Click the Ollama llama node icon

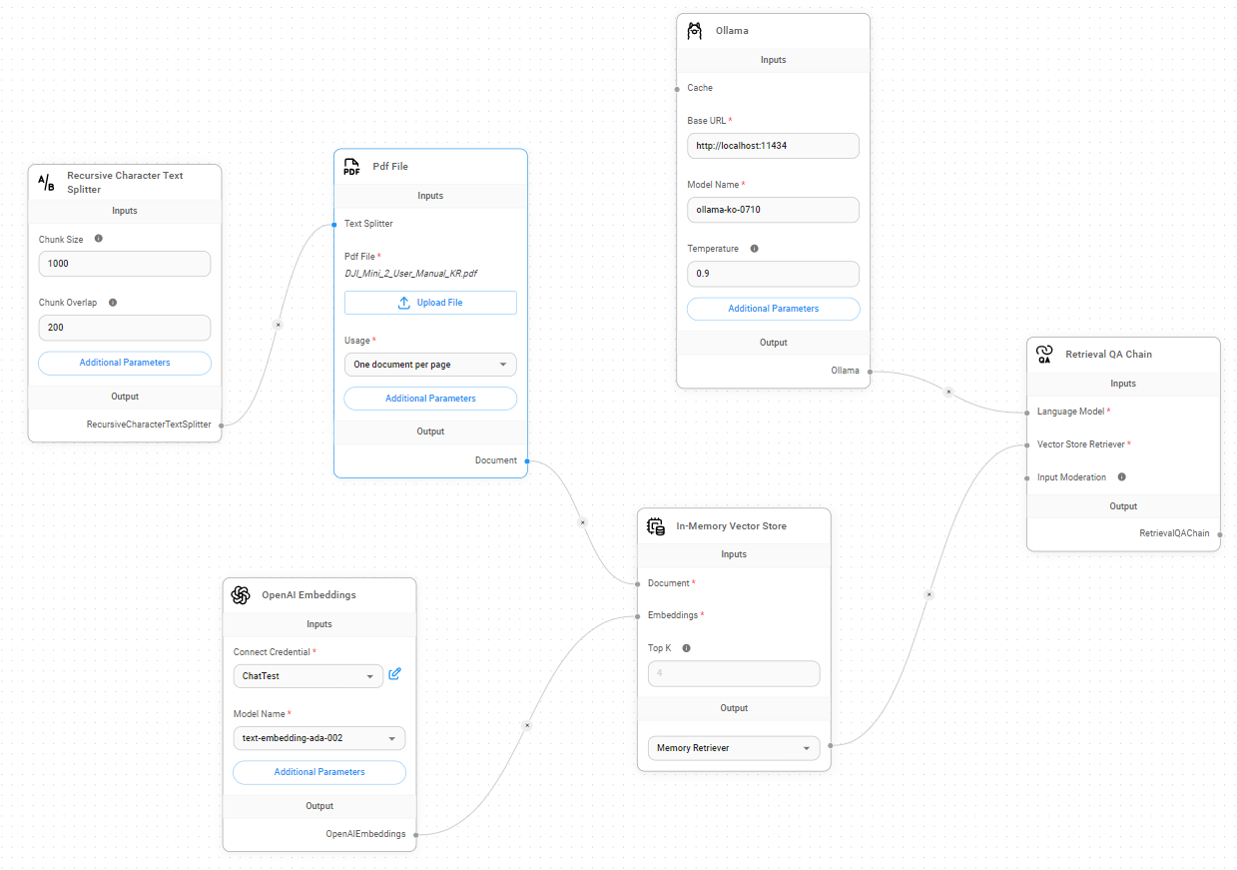695,31
